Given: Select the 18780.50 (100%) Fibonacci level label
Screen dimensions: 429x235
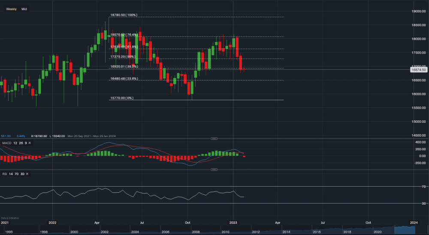Looking at the screenshot, I should tap(124, 15).
